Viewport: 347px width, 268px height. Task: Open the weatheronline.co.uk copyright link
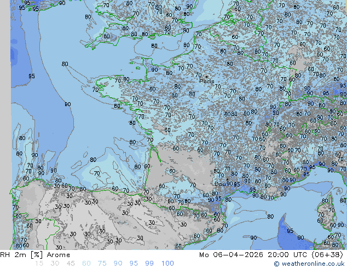pyautogui.click(x=309, y=264)
